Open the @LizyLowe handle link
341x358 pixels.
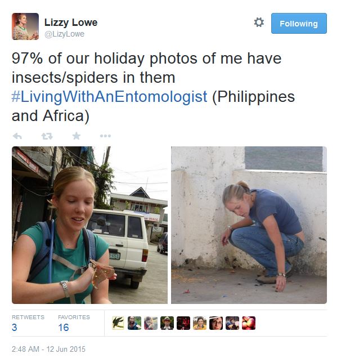click(x=64, y=34)
